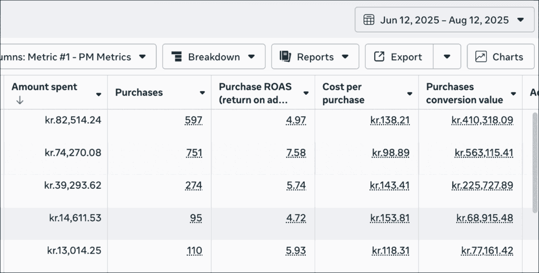The image size is (539, 273).
Task: Expand more Export options caret
Action: coord(447,57)
